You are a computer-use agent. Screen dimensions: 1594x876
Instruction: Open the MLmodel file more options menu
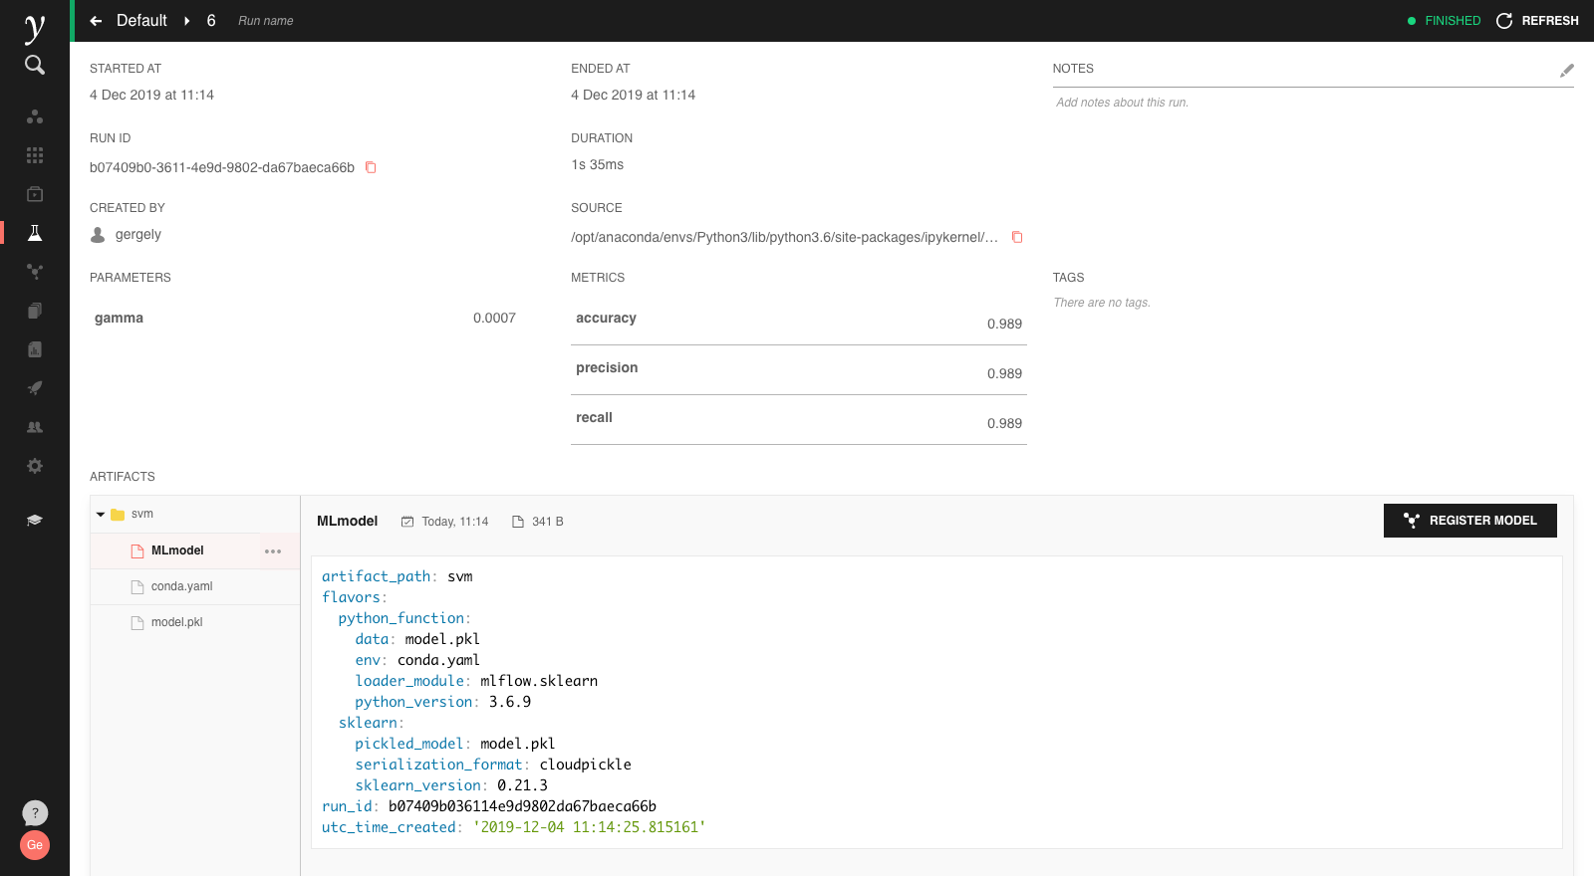[273, 551]
